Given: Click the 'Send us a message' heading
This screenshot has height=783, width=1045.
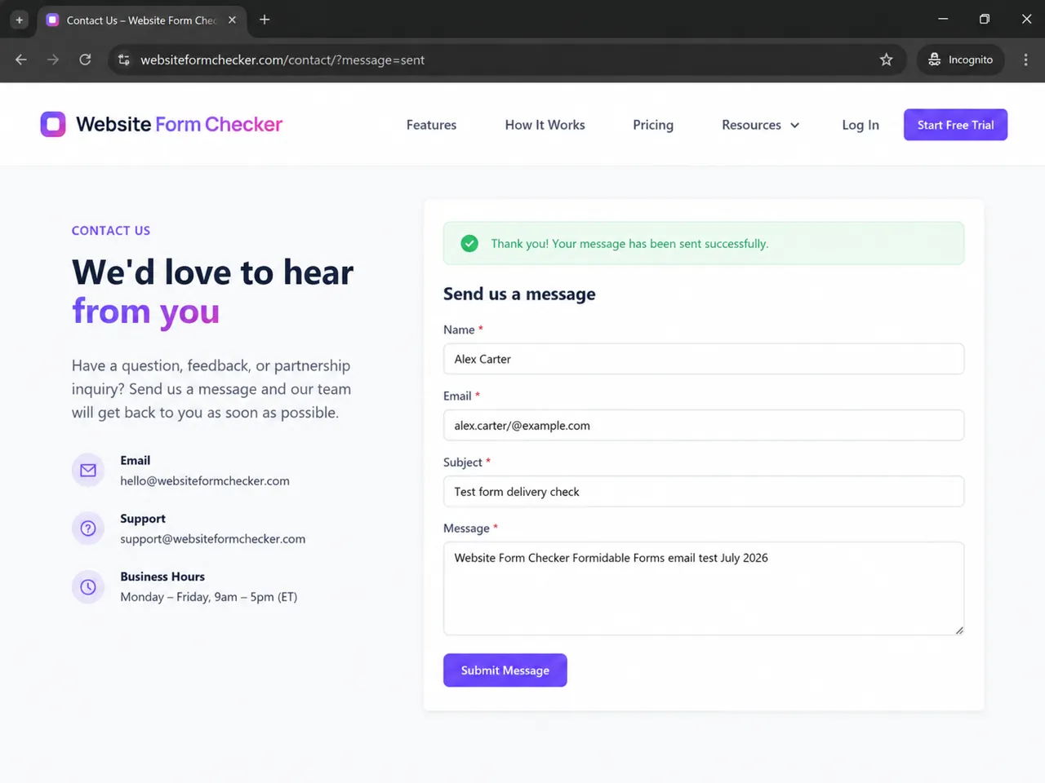Looking at the screenshot, I should coord(519,294).
